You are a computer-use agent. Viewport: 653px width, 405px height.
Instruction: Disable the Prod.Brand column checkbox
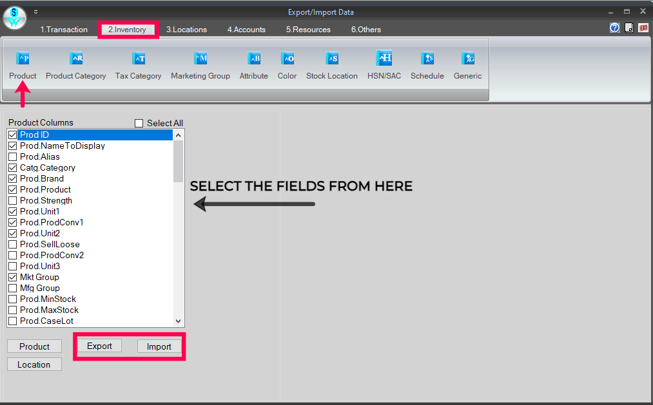[12, 179]
